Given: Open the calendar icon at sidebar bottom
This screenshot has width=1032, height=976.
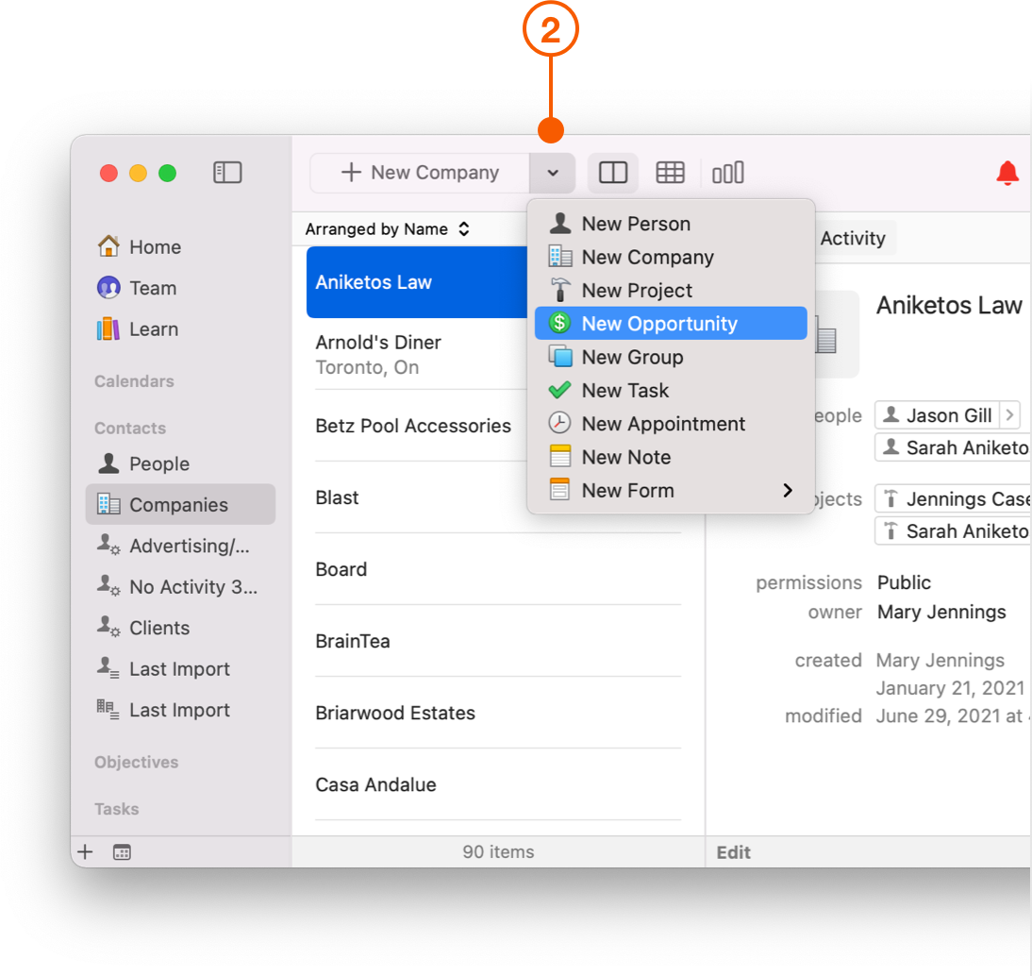Looking at the screenshot, I should coord(122,852).
